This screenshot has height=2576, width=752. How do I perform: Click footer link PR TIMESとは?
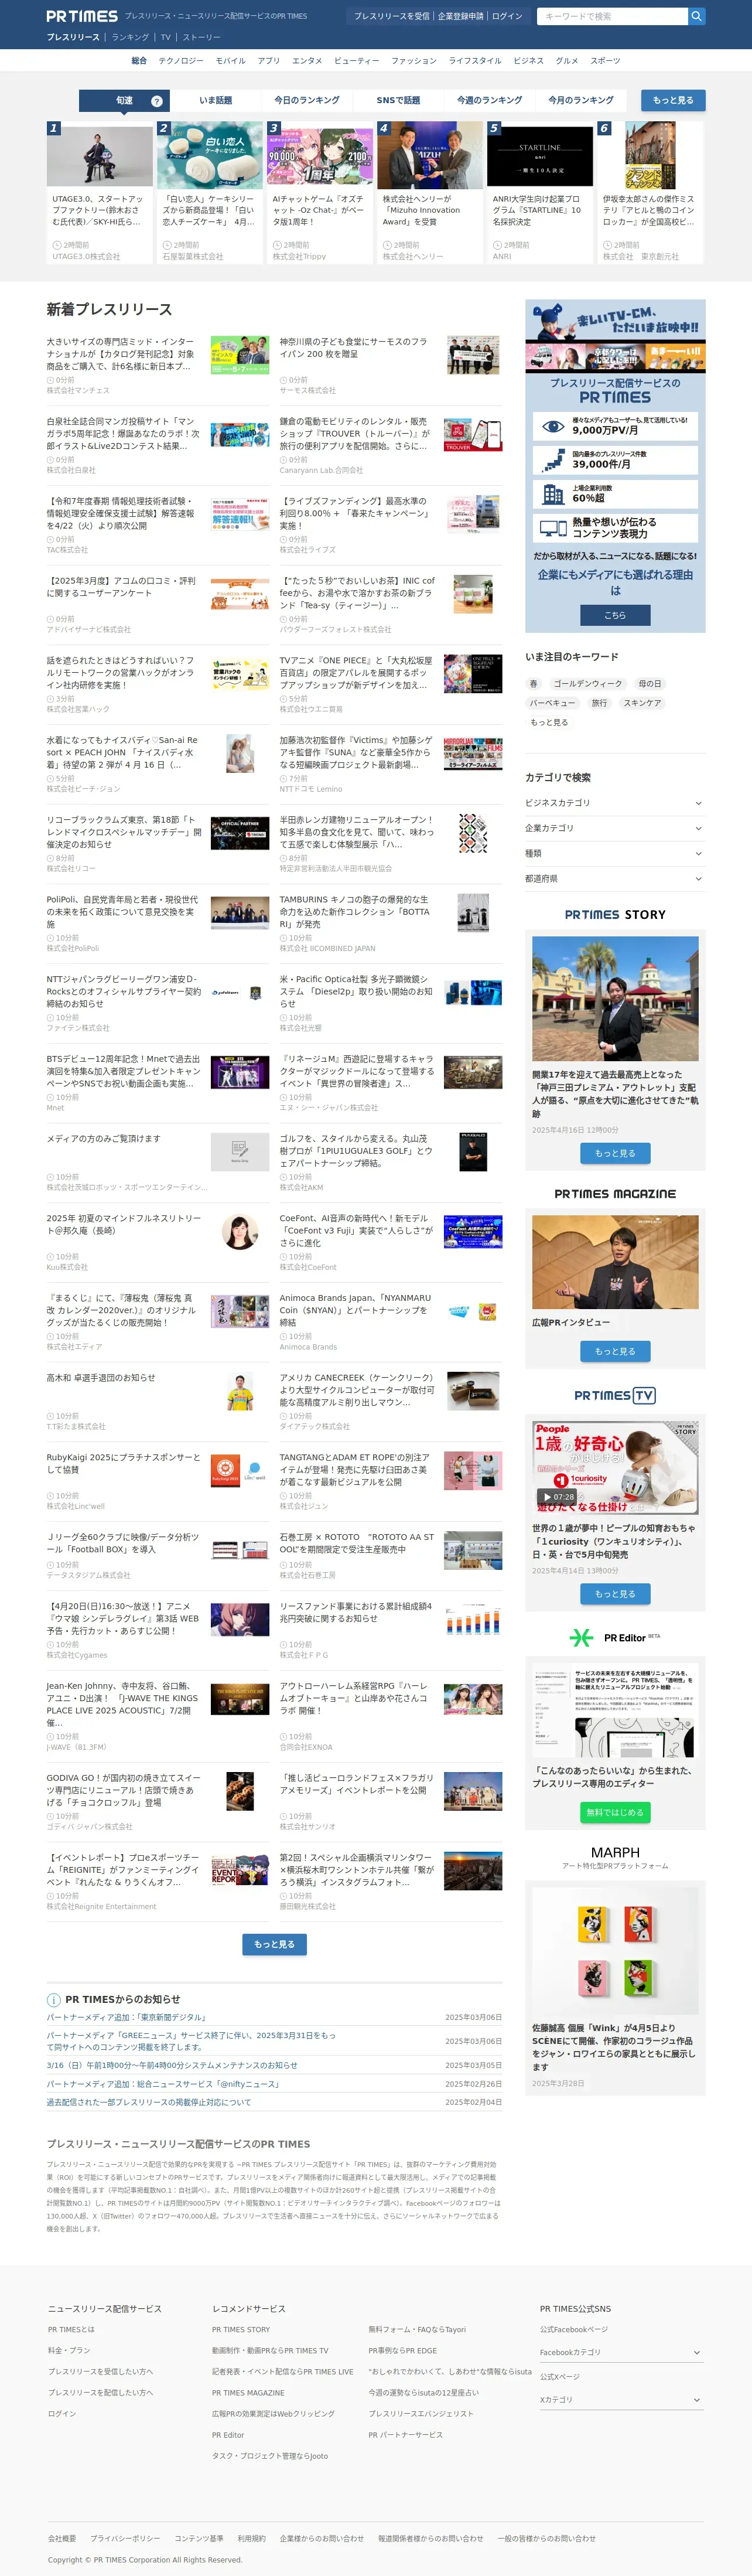[71, 2329]
